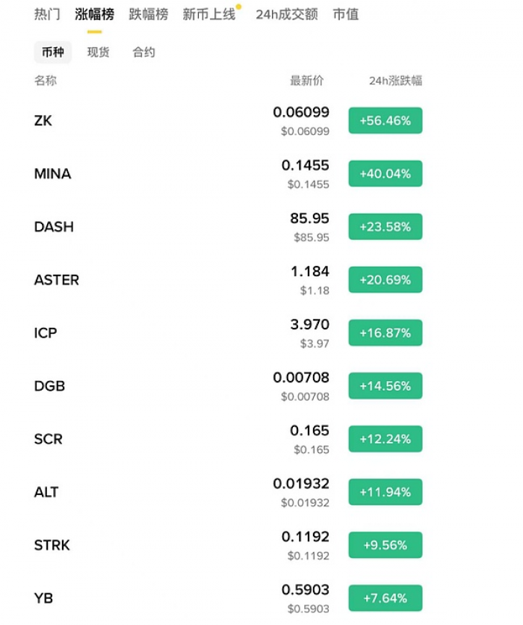This screenshot has width=523, height=625.
Task: Select the 现货 filter chip
Action: [x=98, y=52]
